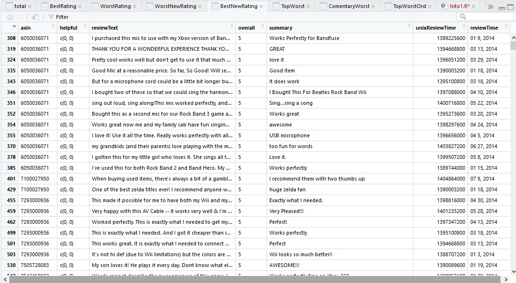Click the back navigation arrow
516x283 pixels.
click(x=10, y=17)
